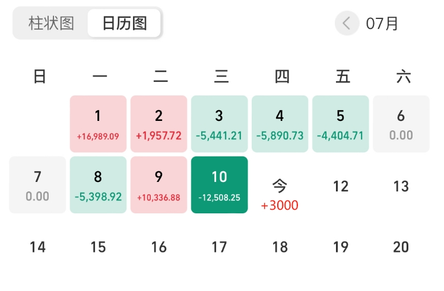The width and height of the screenshot is (444, 291).
Task: Open day 1 with +16,989.09 profit
Action: coord(99,124)
